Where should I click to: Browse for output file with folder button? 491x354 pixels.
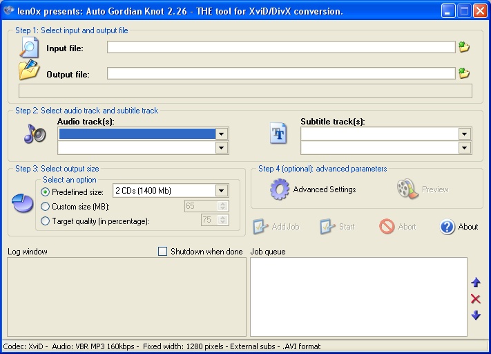pyautogui.click(x=464, y=73)
